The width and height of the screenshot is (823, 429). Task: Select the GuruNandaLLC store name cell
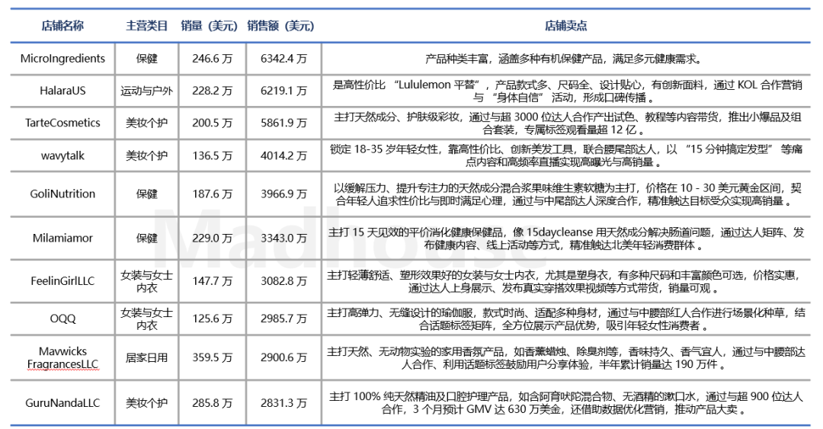coord(62,403)
